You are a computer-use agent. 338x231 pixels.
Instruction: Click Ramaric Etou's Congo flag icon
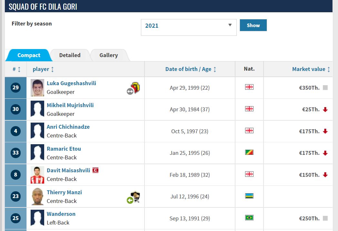(249, 152)
